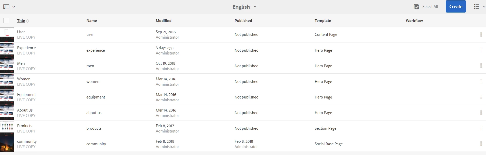Sort by the Title column header
Screen dimensions: 486x155
click(21, 21)
